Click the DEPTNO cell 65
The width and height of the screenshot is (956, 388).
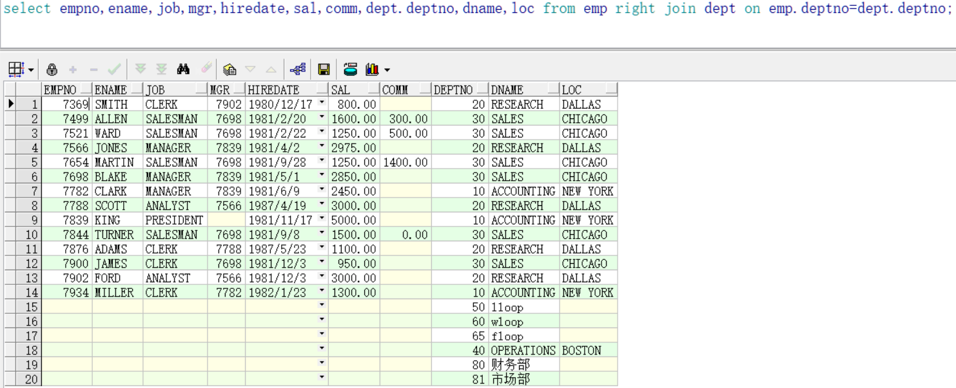460,336
